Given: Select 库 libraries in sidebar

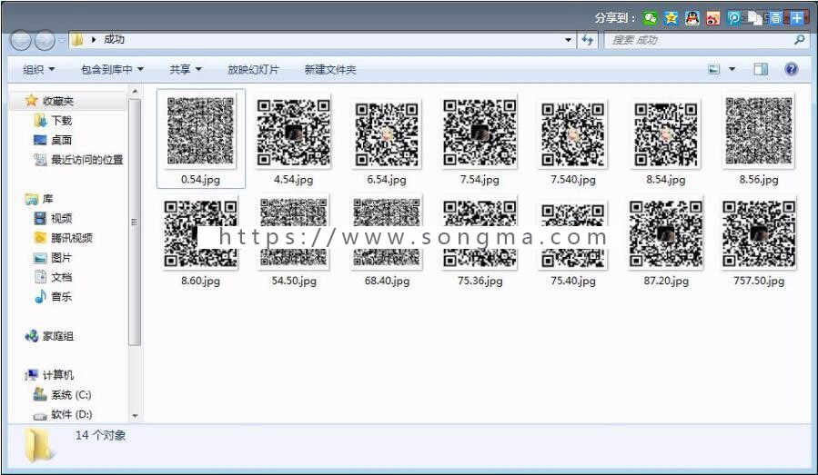Looking at the screenshot, I should pos(40,198).
